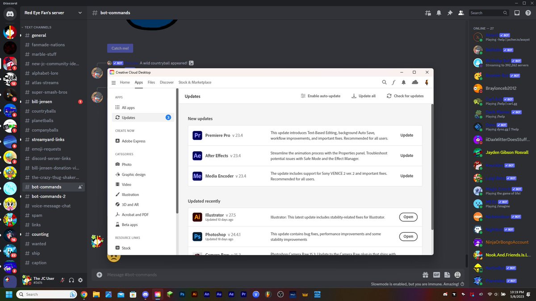Click Update for Premiere Pro

(406, 135)
